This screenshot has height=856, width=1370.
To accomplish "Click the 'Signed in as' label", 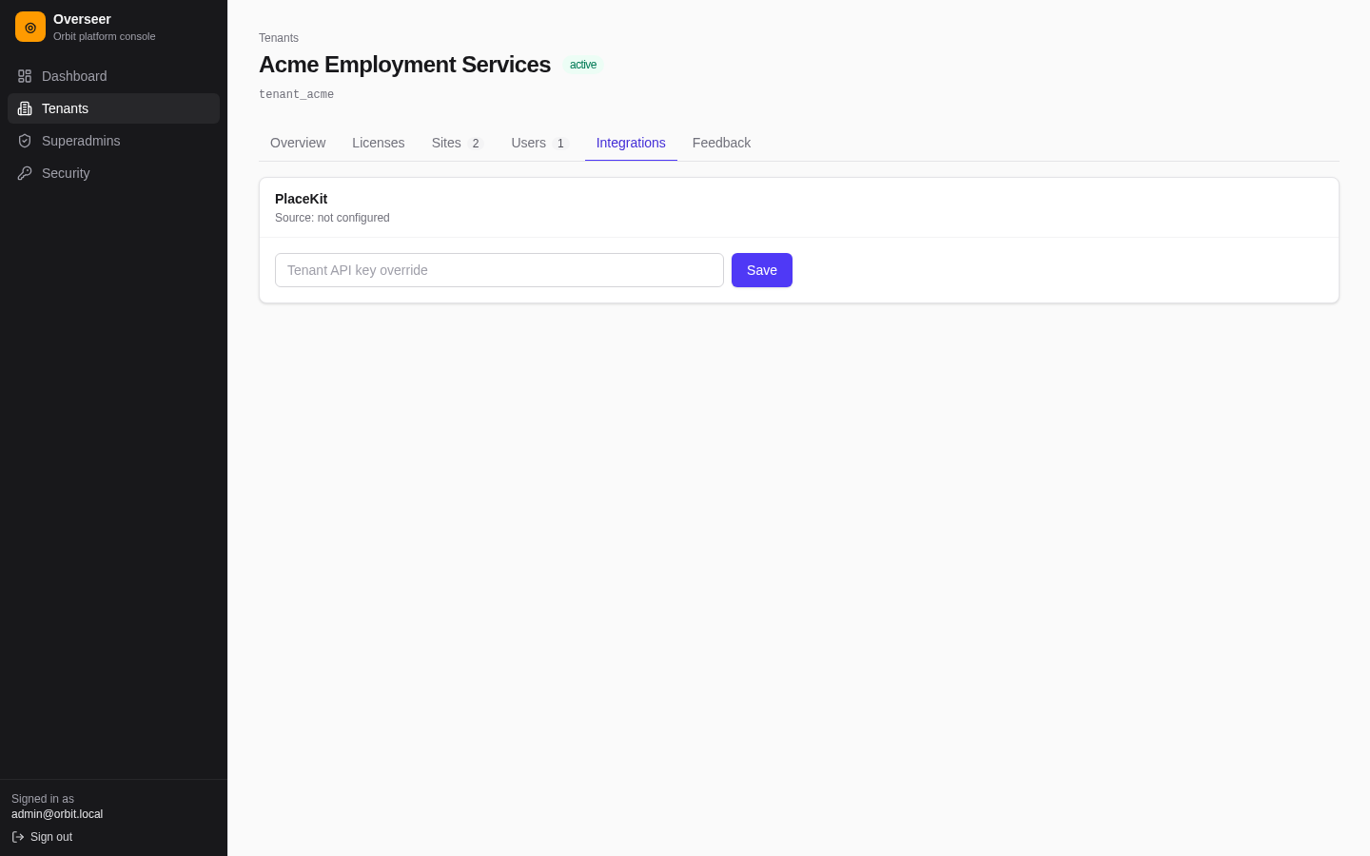I will (43, 799).
